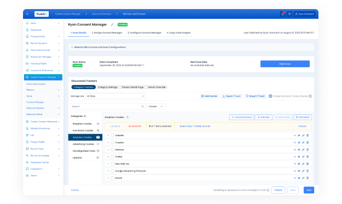
Task: Edit the Reddit tracker row
Action: pos(303,178)
